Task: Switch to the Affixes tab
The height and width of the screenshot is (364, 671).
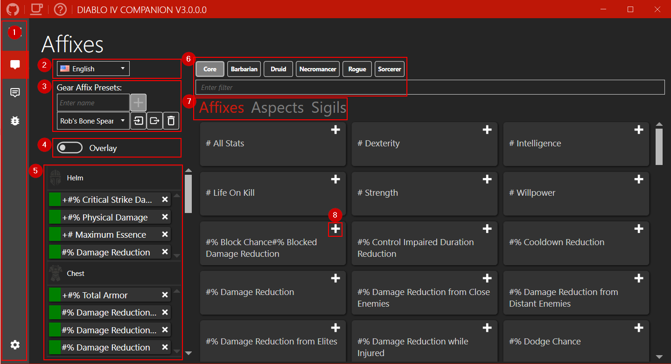Action: pyautogui.click(x=222, y=108)
